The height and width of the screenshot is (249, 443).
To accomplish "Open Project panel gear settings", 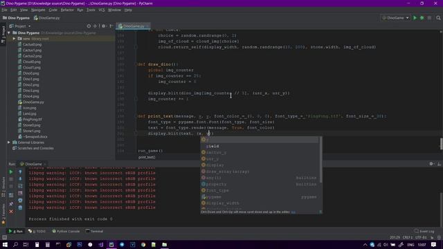I will click(104, 26).
